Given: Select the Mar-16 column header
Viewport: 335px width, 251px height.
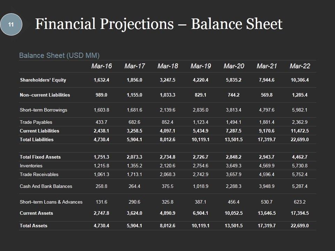Looking at the screenshot, I should point(102,66).
